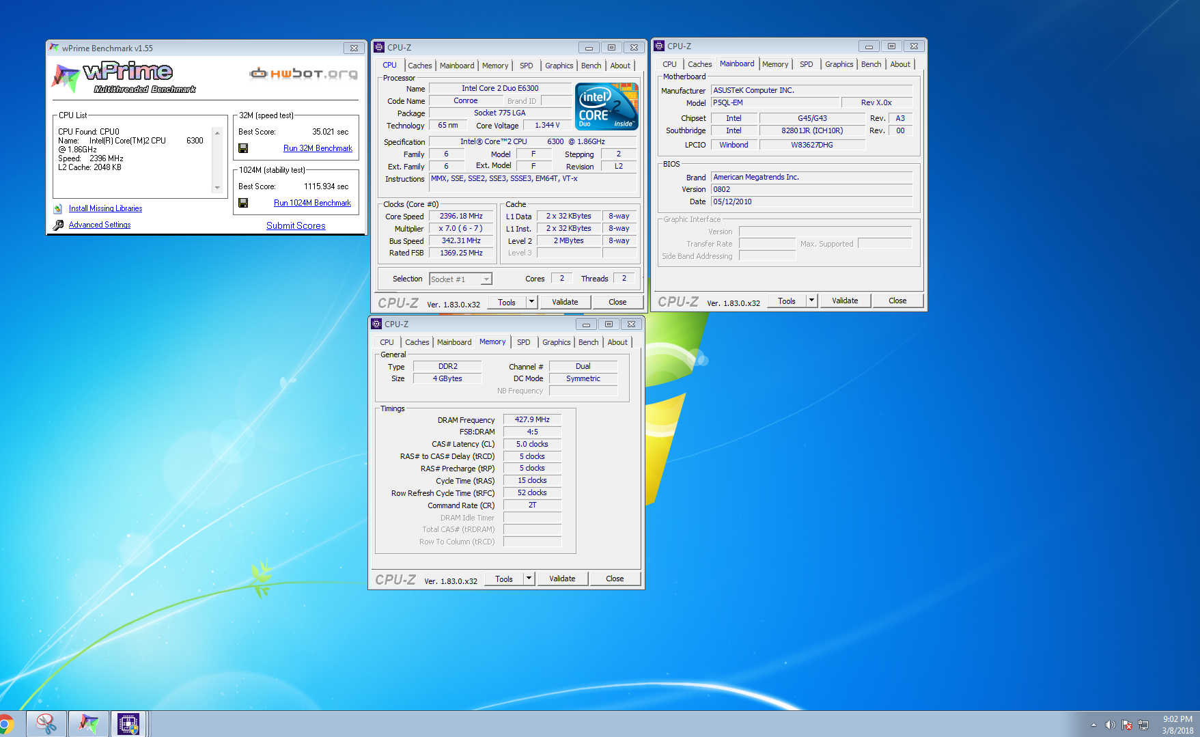Image resolution: width=1200 pixels, height=737 pixels.
Task: Click the Southbridge 82801JR (ICH10R) value
Action: 812,130
